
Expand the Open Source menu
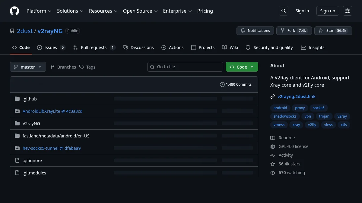[140, 11]
